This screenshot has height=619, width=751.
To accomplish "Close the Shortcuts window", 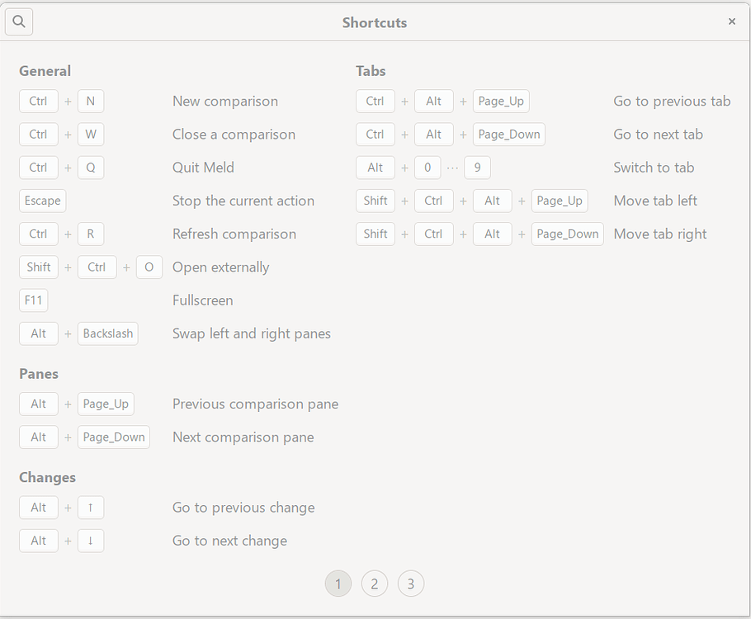I will tap(731, 22).
